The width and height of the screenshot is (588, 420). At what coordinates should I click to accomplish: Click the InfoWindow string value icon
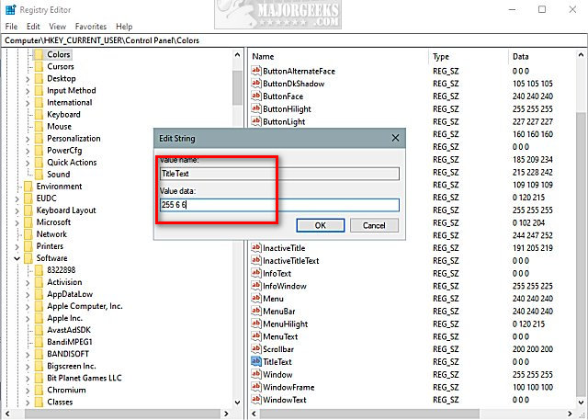pyautogui.click(x=256, y=286)
